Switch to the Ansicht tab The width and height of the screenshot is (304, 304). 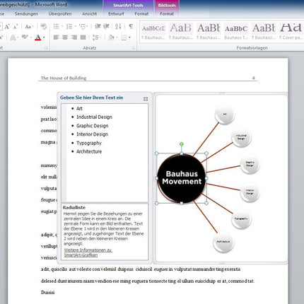pyautogui.click(x=89, y=14)
